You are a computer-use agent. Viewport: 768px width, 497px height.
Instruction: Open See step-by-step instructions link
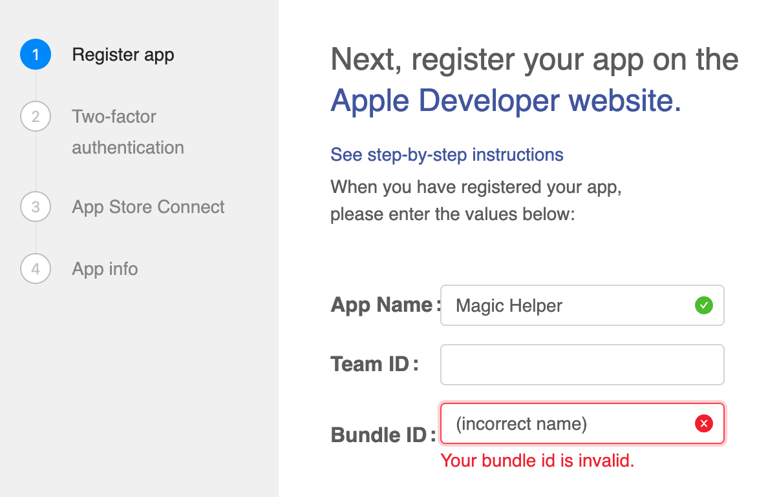[x=447, y=154]
